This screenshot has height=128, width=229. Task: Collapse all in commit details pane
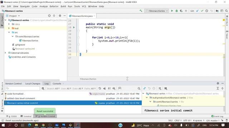click(x=222, y=89)
